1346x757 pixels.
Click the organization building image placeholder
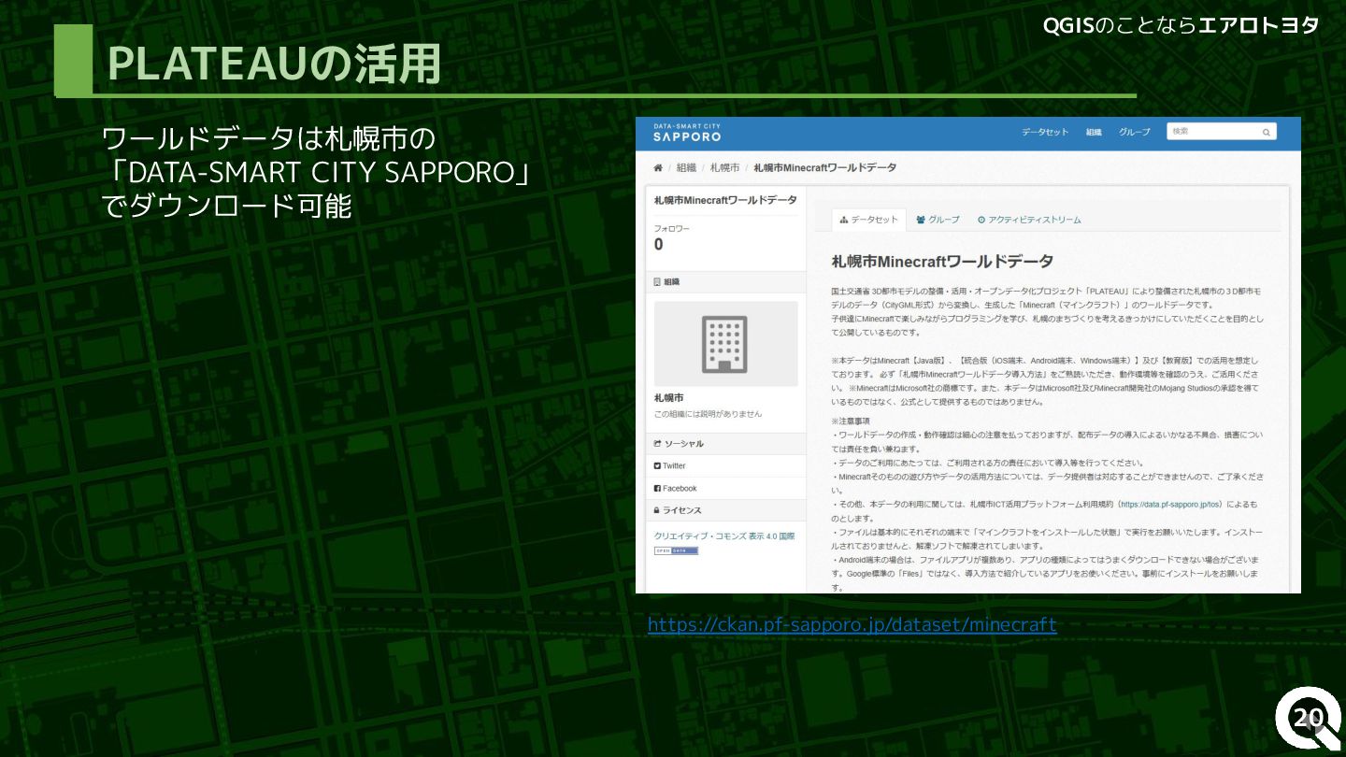(725, 344)
